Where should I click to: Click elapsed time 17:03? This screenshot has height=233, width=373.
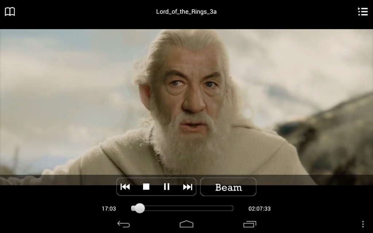(109, 209)
